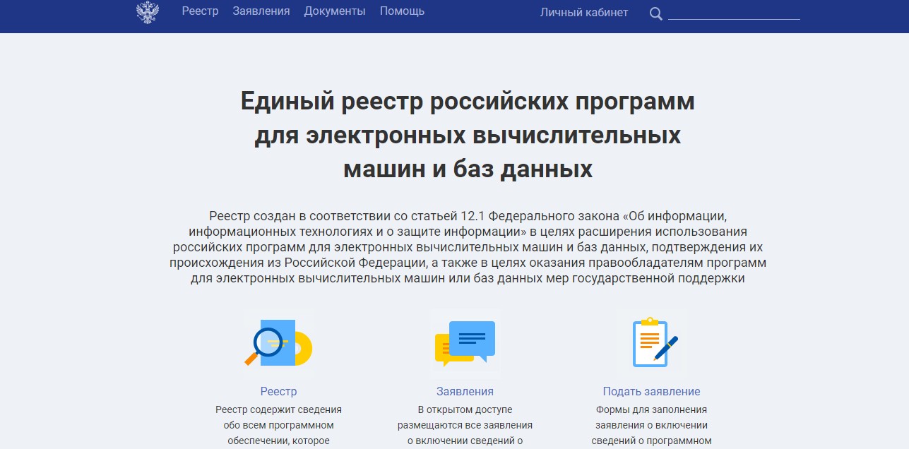Open the Помощь section in the header
Viewport: 909px width, 449px height.
tap(402, 11)
